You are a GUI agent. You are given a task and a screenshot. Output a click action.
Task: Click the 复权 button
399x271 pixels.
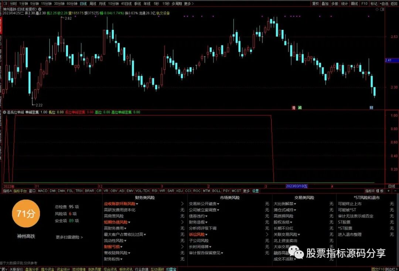click(316, 4)
